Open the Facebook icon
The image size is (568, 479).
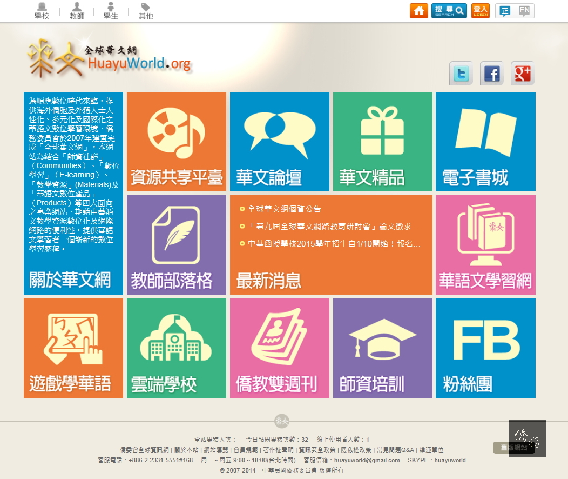[x=491, y=74]
